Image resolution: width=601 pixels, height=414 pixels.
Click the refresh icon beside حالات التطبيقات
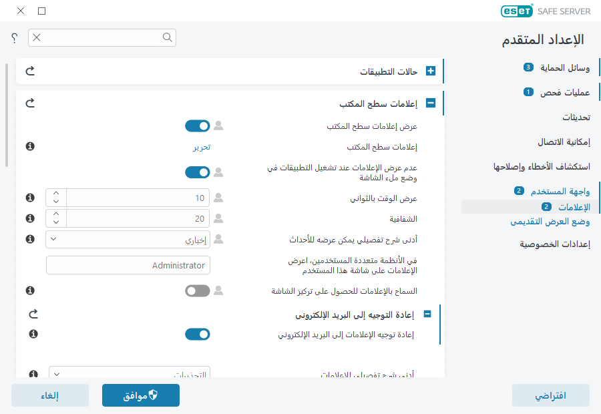[x=29, y=71]
